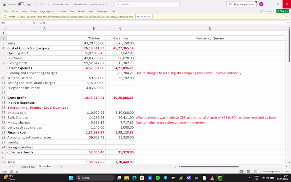Click the previous sheet navigation arrow
291x182 pixels.
4,167
